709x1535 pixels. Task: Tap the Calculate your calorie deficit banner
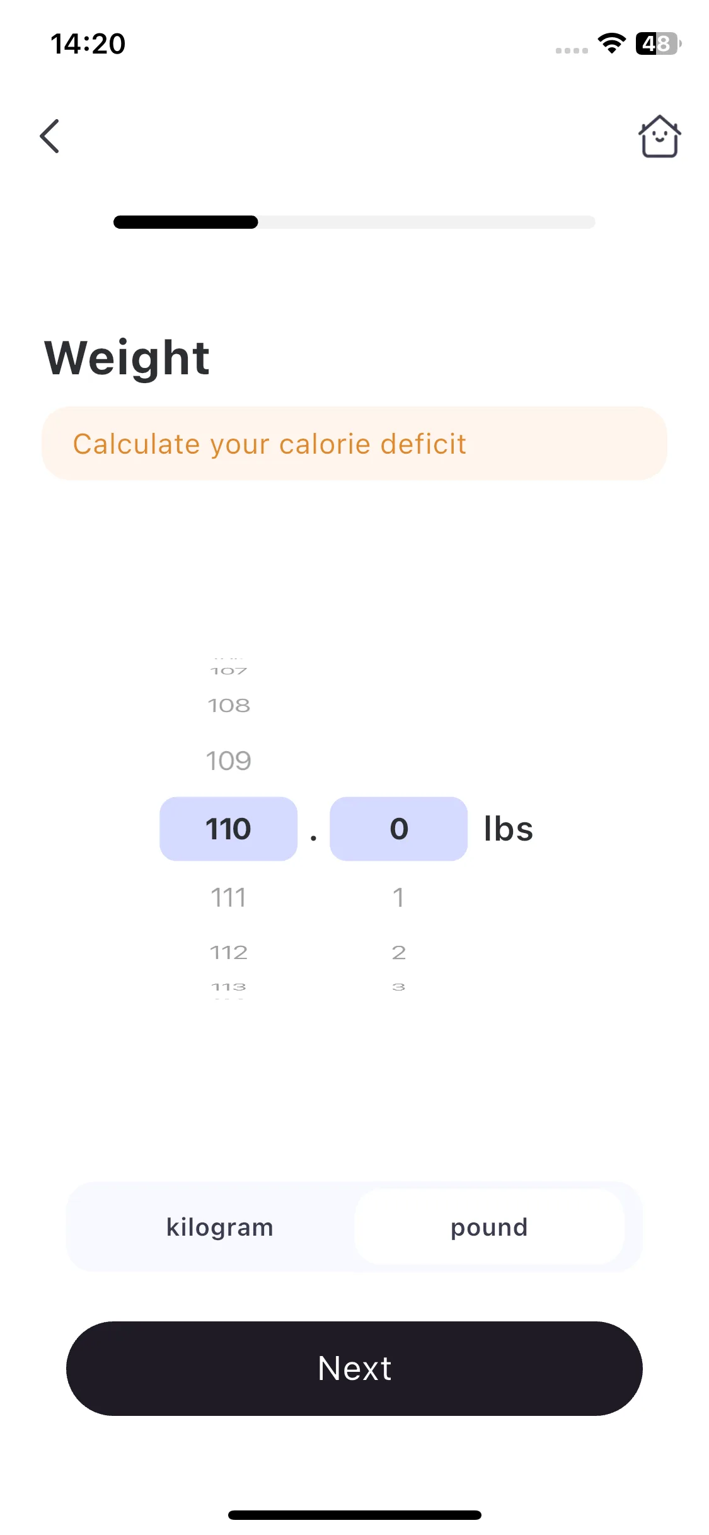[354, 444]
